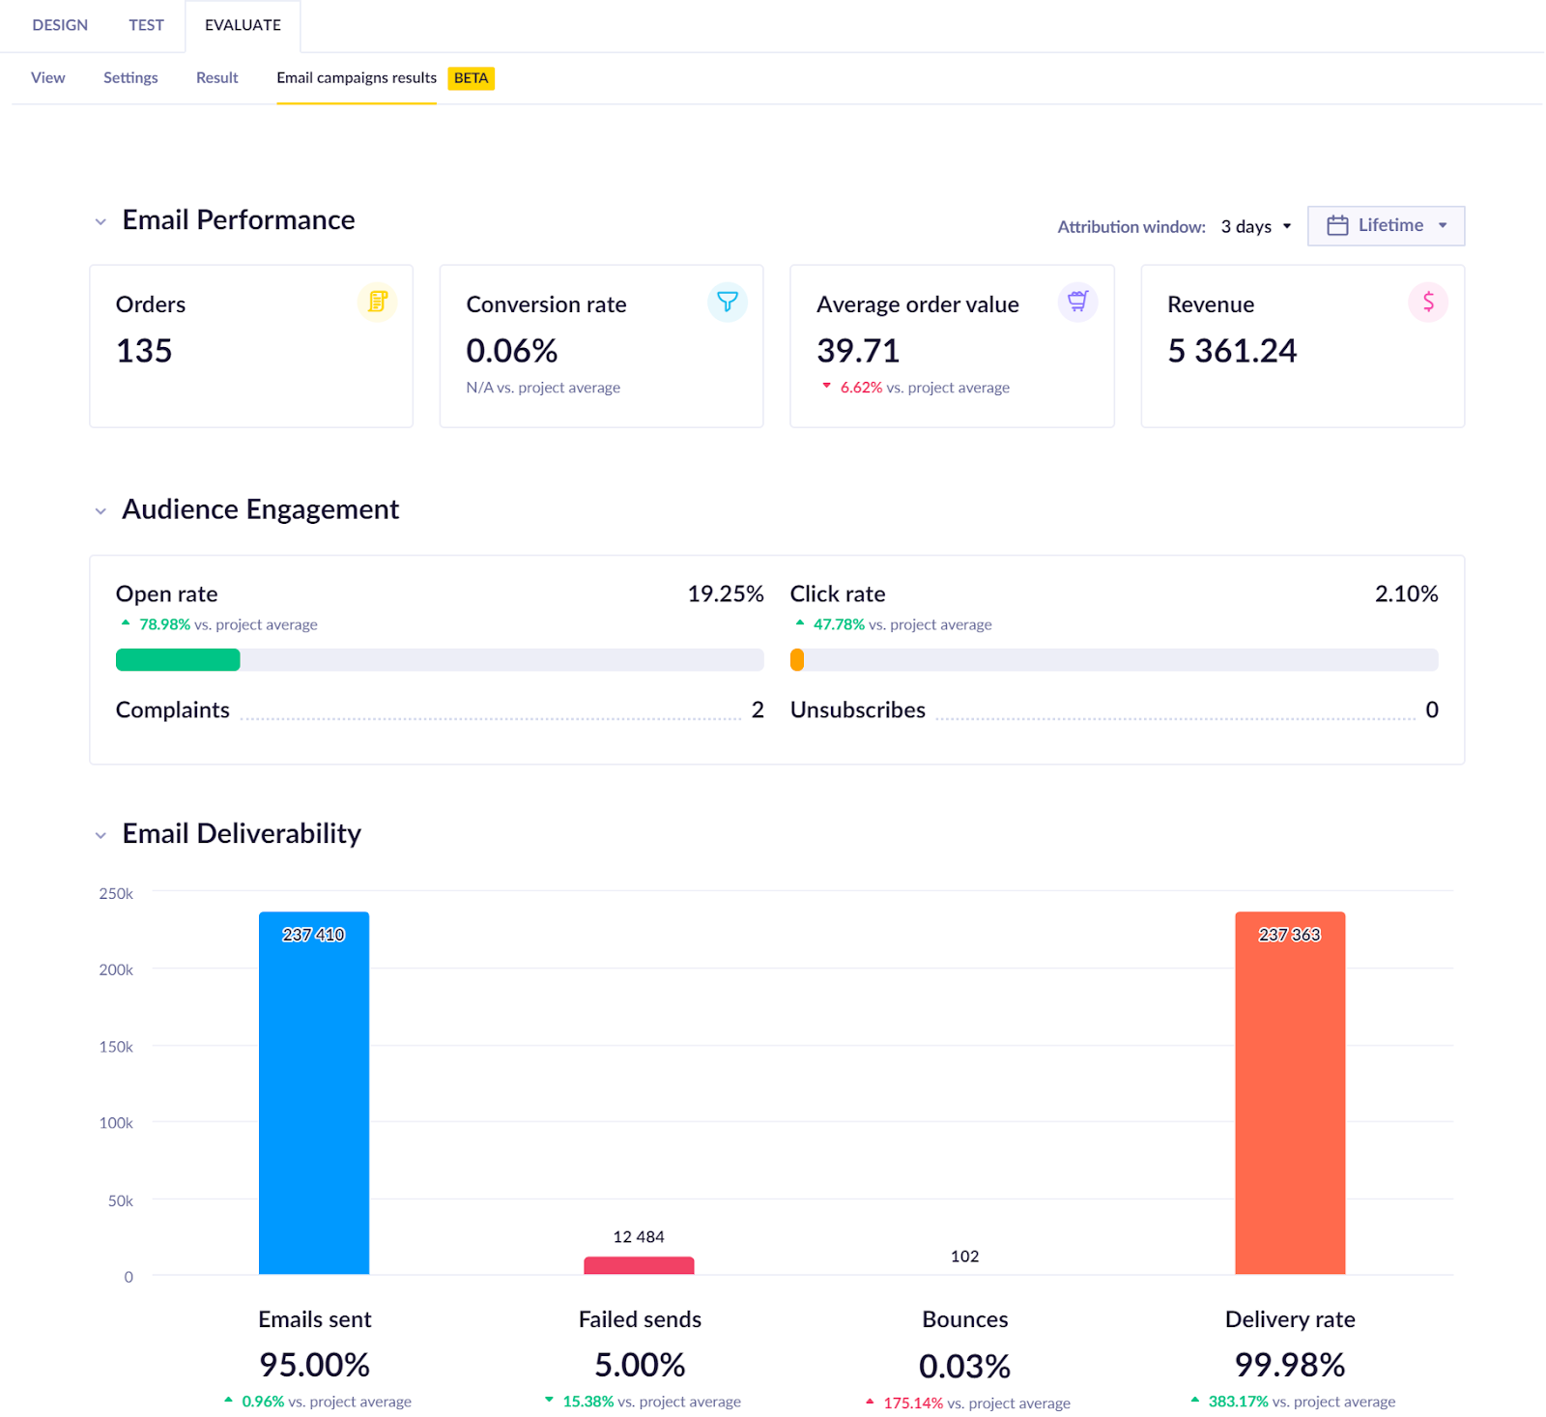1546x1417 pixels.
Task: Click the Email Performance heading
Action: [239, 220]
